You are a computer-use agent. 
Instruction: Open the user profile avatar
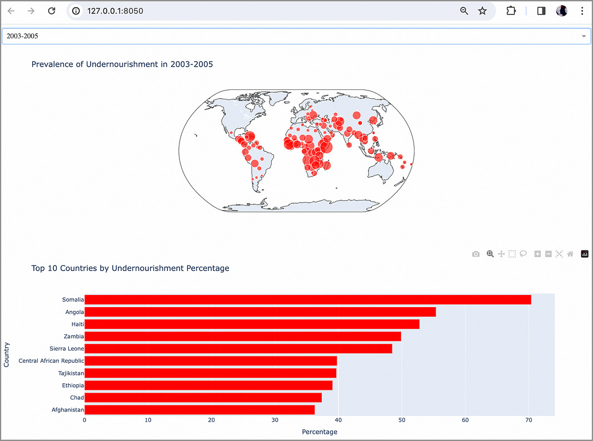click(x=562, y=11)
